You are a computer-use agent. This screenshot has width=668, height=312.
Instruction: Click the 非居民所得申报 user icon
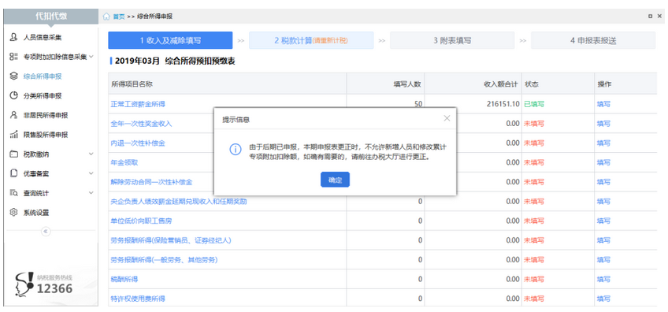click(x=13, y=115)
